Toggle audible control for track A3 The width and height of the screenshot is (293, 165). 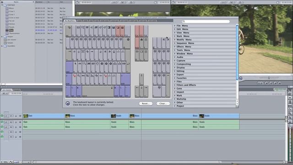2,132
